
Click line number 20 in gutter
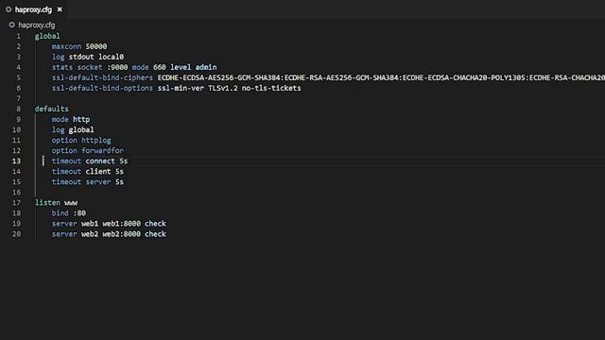[x=16, y=234]
